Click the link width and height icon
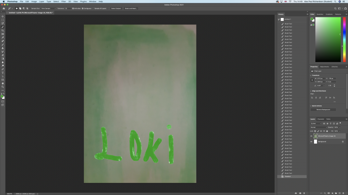Screen dimensions: 348x195 tap(312, 80)
